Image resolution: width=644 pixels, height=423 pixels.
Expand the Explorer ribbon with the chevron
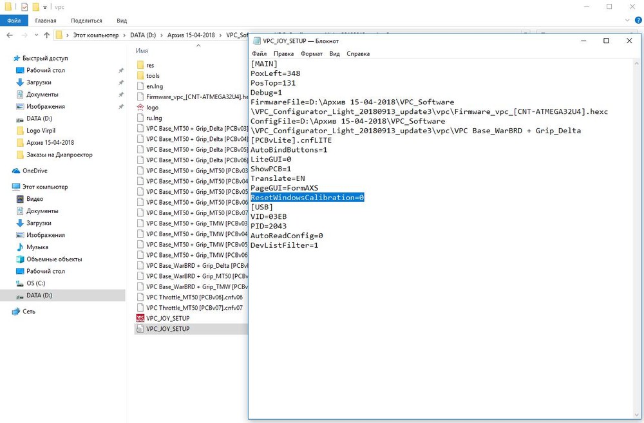coord(627,20)
